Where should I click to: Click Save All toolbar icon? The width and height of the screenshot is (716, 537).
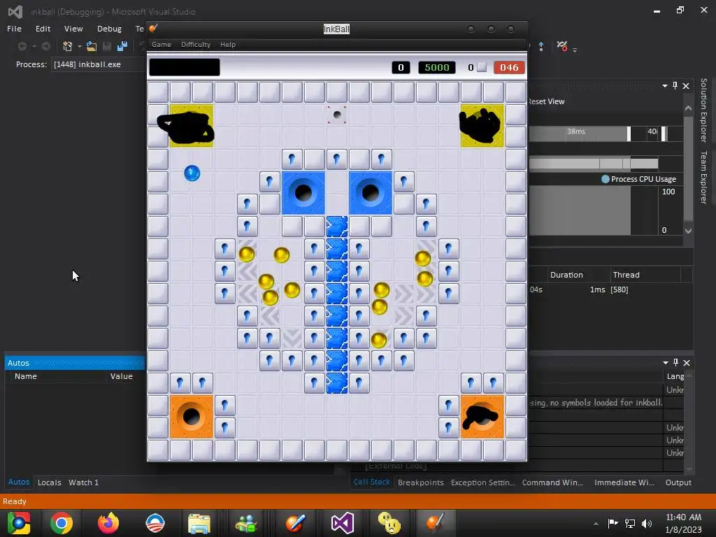(122, 46)
